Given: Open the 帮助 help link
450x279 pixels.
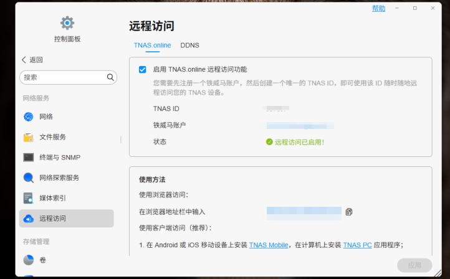Looking at the screenshot, I should click(x=378, y=9).
